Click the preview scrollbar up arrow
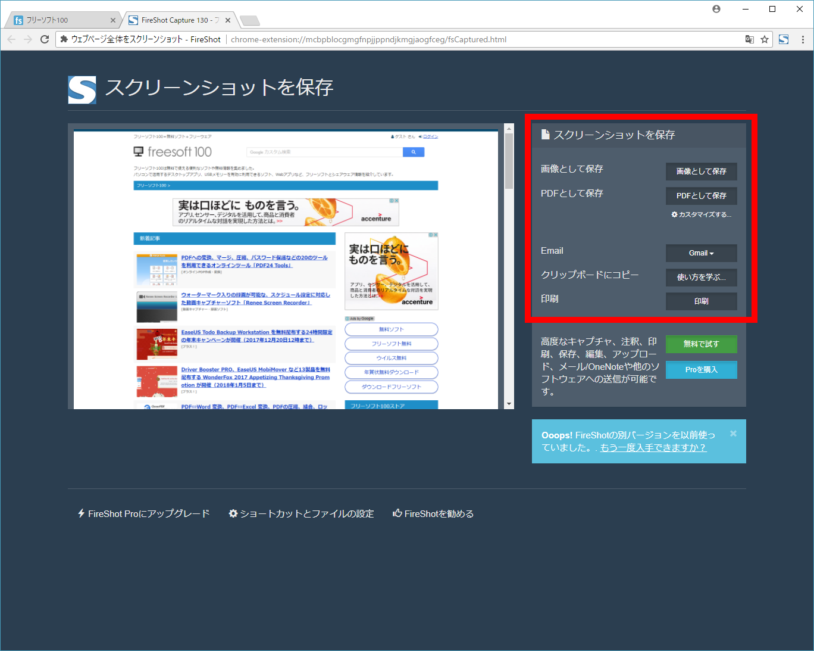This screenshot has width=814, height=651. tap(509, 128)
